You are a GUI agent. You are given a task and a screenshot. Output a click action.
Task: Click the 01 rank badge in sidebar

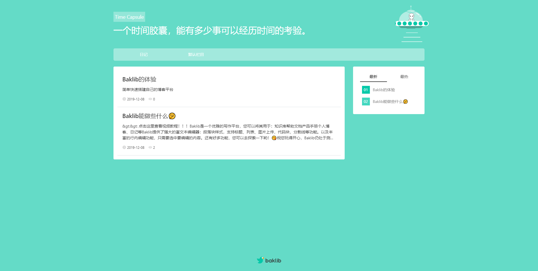pyautogui.click(x=366, y=90)
